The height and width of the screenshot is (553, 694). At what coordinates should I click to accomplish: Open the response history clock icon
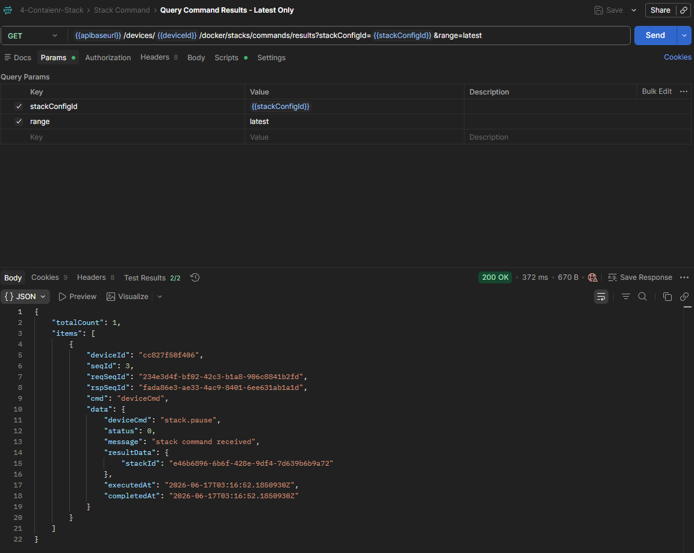pos(195,277)
